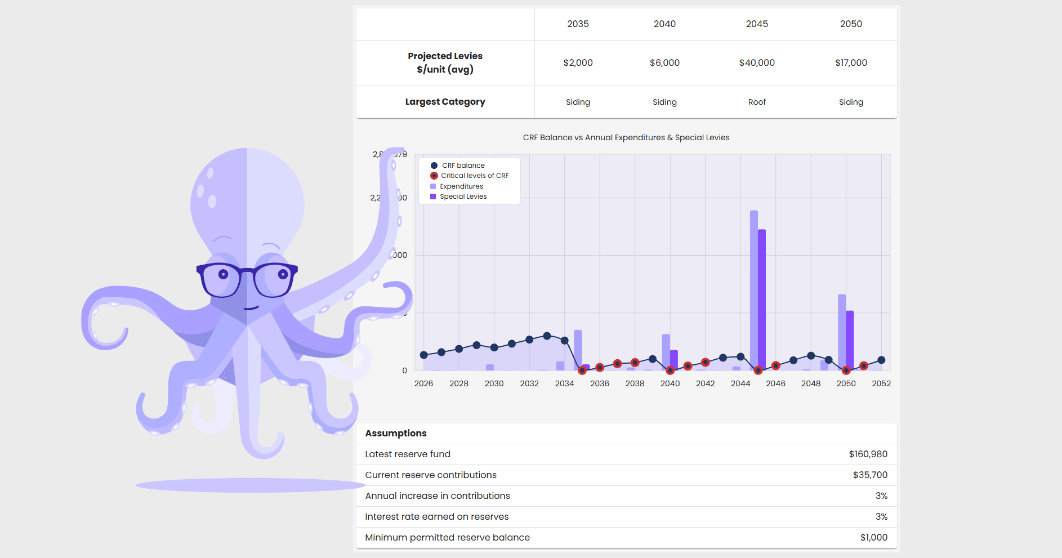Select the $6,000 levy value
Image resolution: width=1062 pixels, height=558 pixels.
[664, 63]
